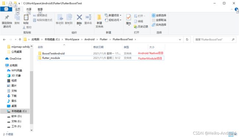Click the search magnifier icon
The image size is (239, 137).
pyautogui.click(x=233, y=40)
